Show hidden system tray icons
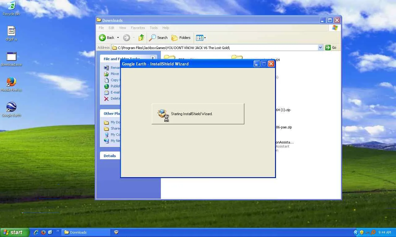 [356, 232]
